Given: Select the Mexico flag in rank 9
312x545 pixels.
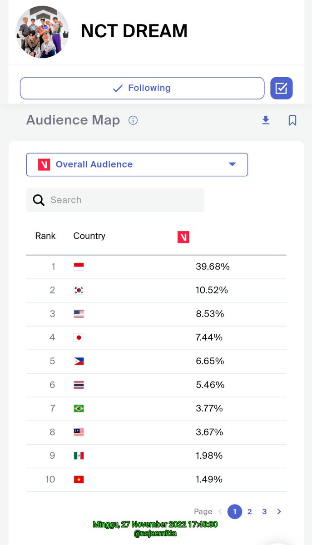Looking at the screenshot, I should coord(79,456).
